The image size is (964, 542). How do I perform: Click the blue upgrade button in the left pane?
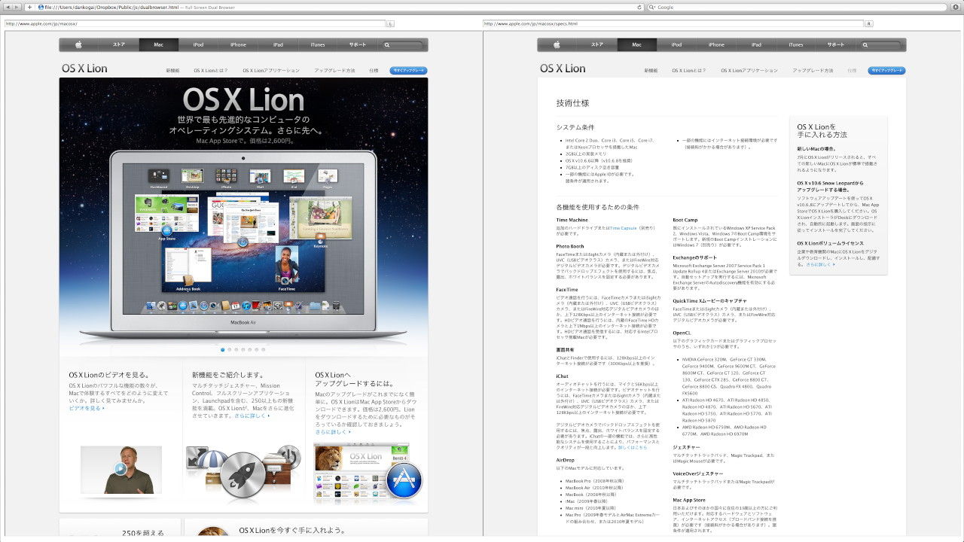point(408,70)
